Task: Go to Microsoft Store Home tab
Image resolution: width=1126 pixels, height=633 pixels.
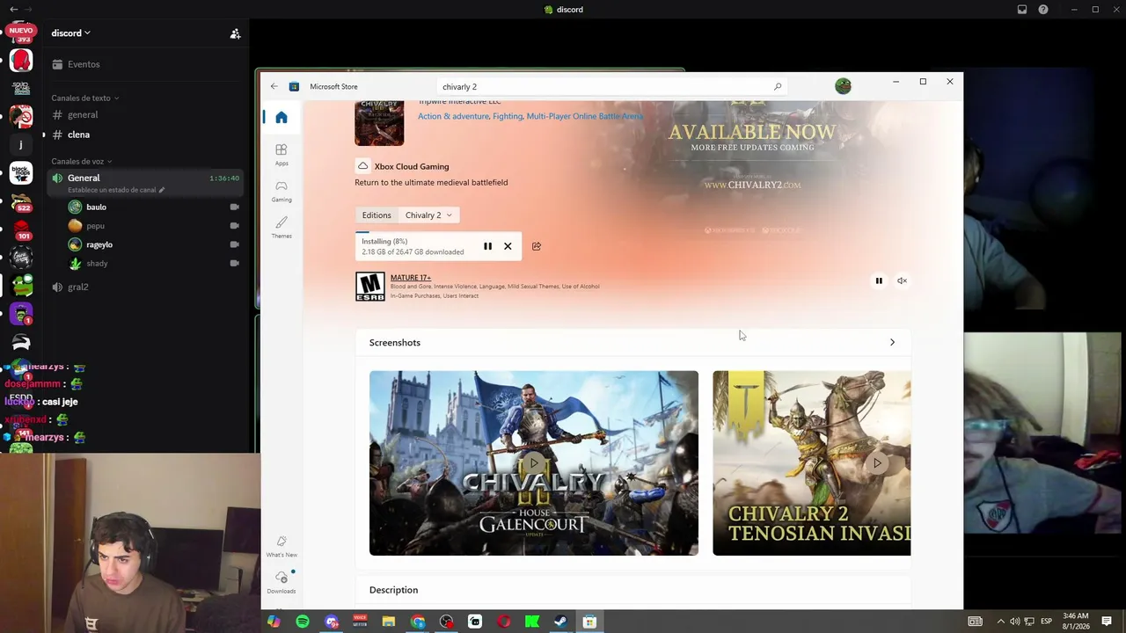Action: 281,118
